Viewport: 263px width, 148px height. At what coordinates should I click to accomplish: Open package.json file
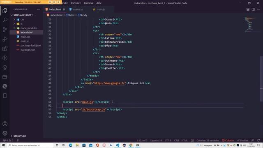[x=28, y=50]
